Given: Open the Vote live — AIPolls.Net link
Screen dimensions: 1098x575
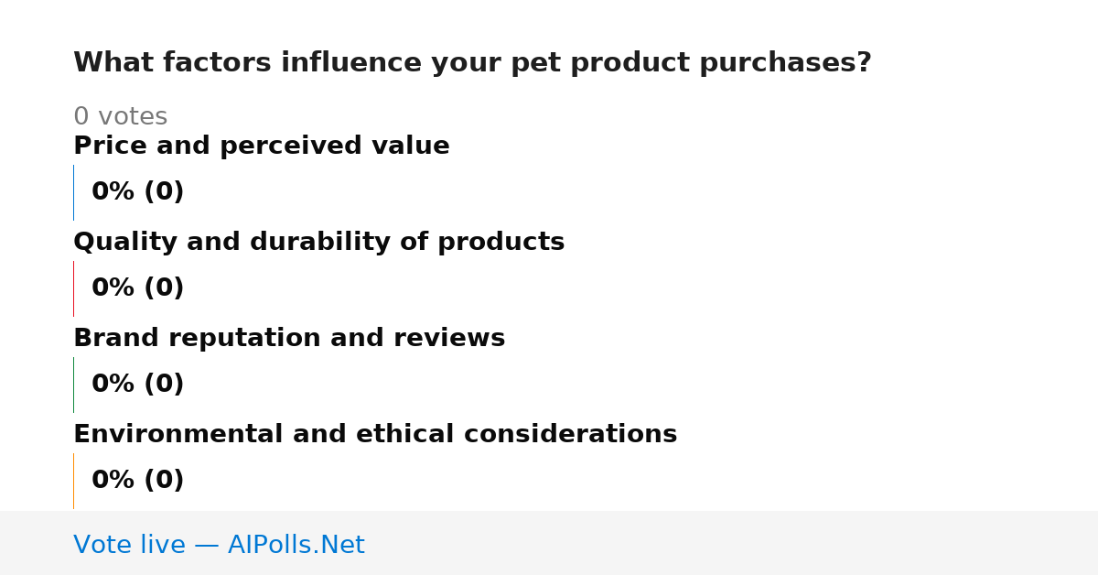Looking at the screenshot, I should click(219, 546).
